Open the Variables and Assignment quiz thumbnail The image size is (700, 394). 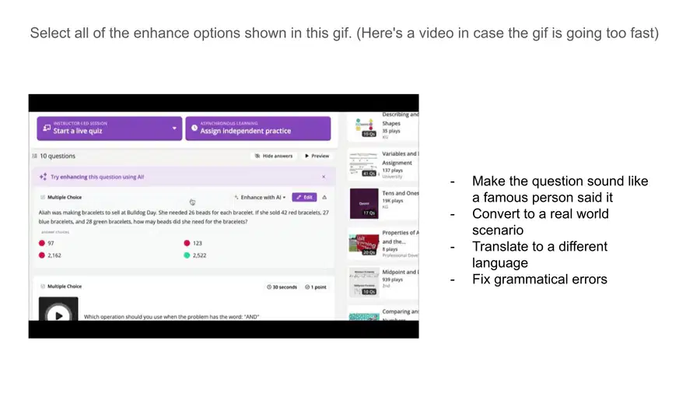coord(364,164)
